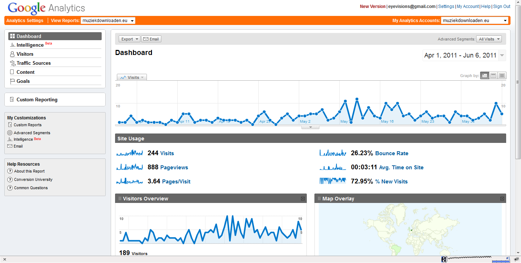
Task: Click the date range Apr 1, 2011 - Jun 6, 2011
Action: [460, 55]
